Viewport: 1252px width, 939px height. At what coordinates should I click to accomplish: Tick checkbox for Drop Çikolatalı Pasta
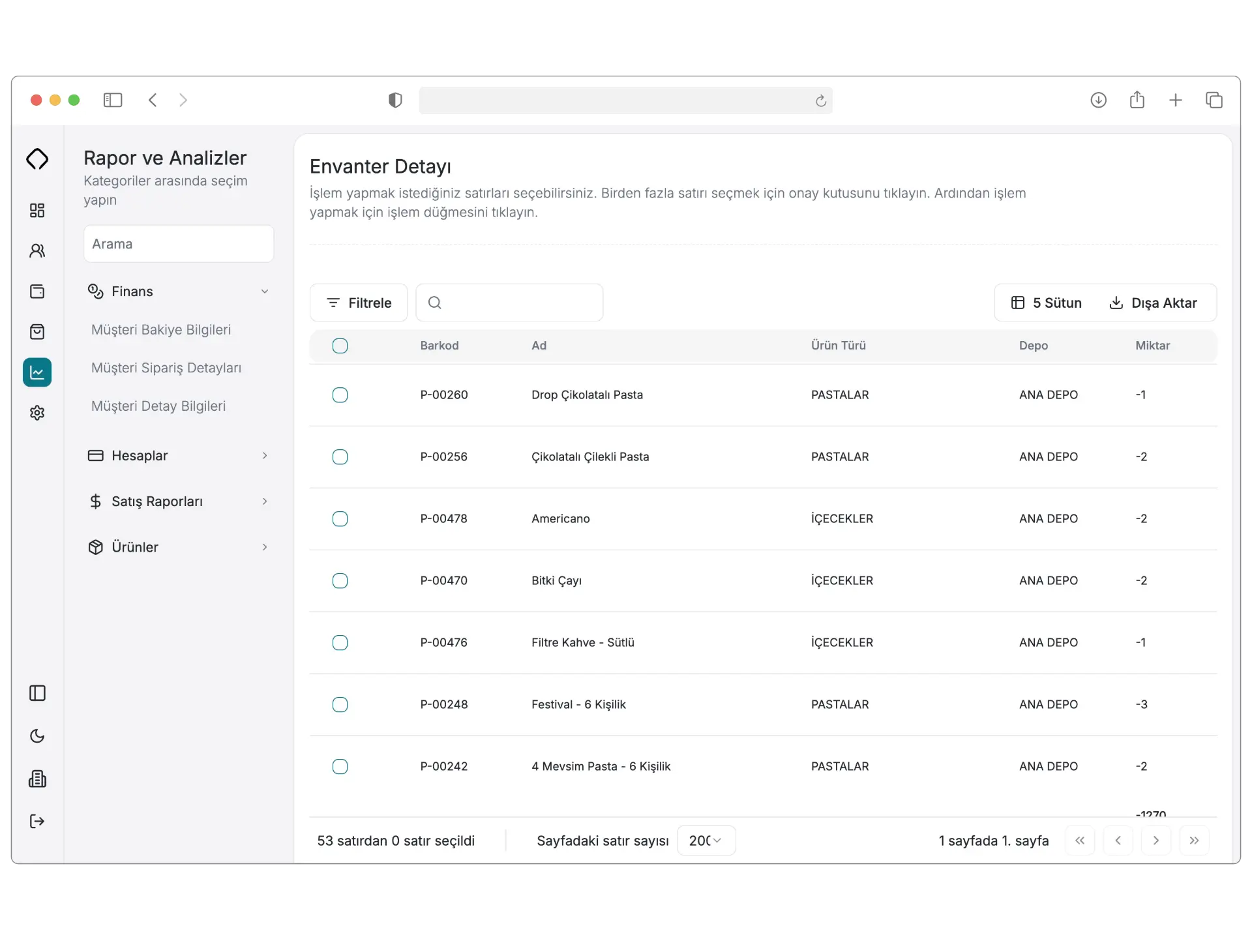click(x=340, y=395)
